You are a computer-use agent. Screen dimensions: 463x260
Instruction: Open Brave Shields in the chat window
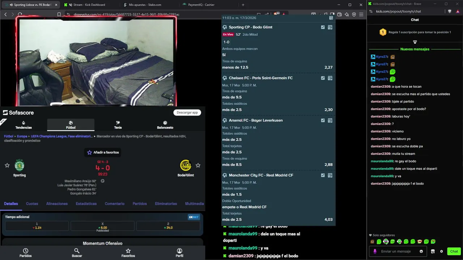click(x=450, y=11)
